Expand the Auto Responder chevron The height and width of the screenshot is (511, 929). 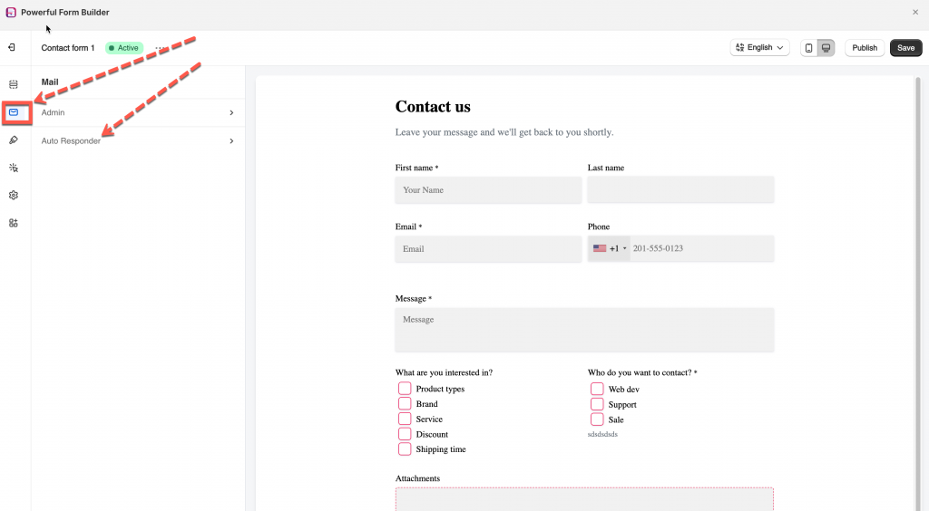pos(231,141)
